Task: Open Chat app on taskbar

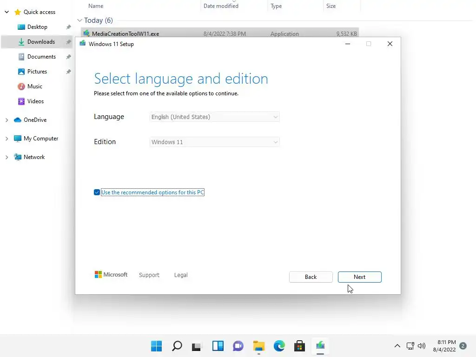Action: 238,346
